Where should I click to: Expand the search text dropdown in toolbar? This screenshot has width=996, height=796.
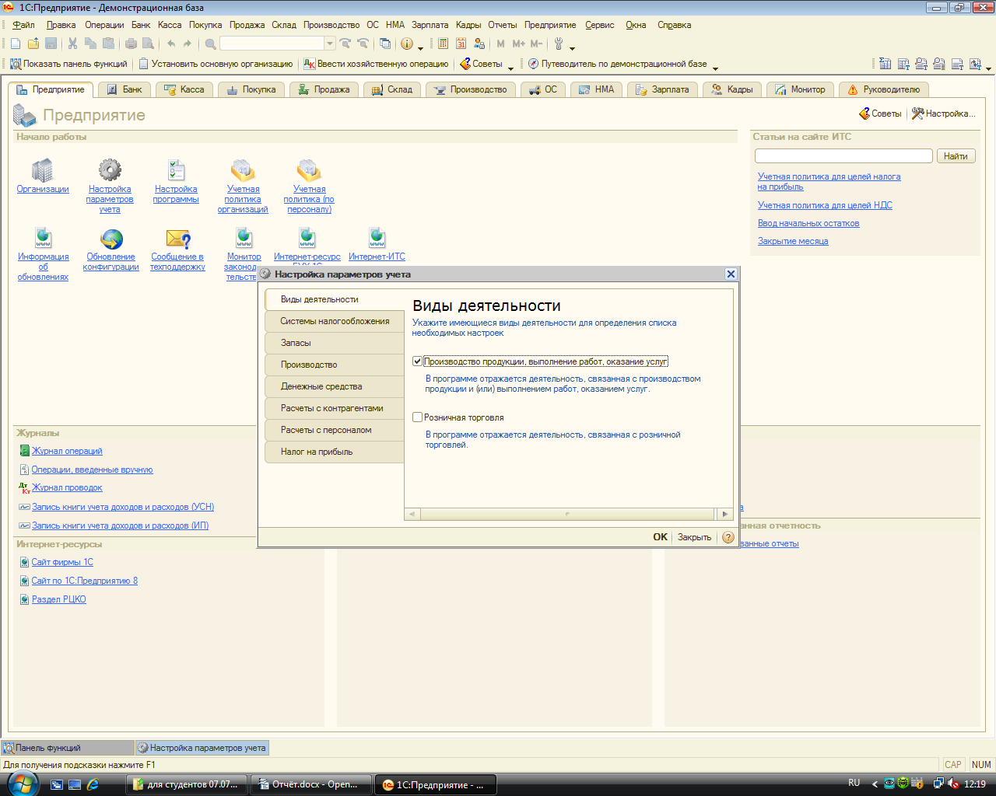330,44
